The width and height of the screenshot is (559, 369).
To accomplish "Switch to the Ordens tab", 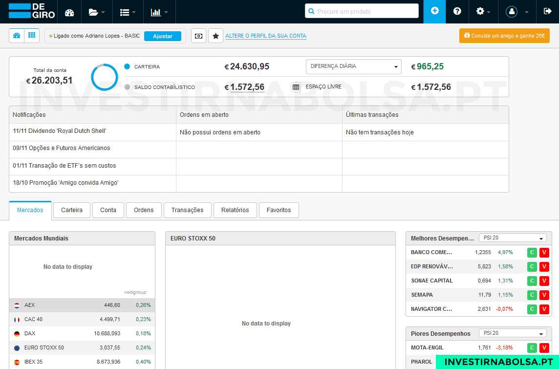I will 144,210.
